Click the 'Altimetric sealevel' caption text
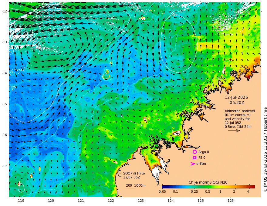267x206 pixels. (x=240, y=111)
